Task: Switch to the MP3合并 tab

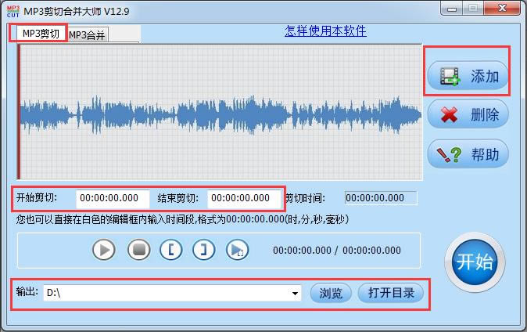Action: click(87, 34)
